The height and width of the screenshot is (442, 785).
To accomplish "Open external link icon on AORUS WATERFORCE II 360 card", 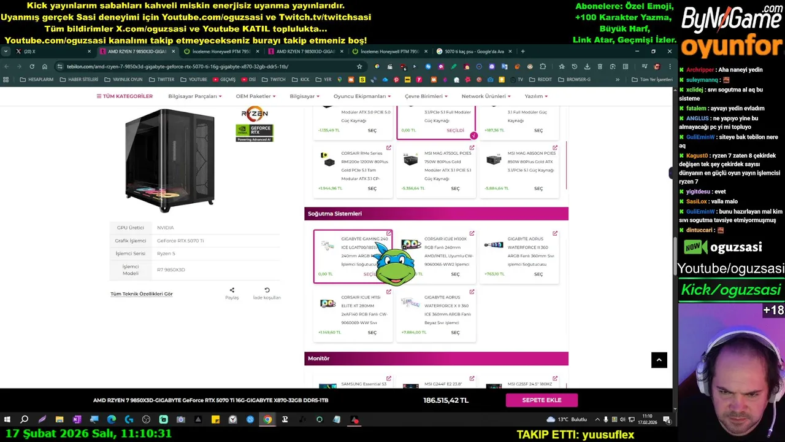I will tap(555, 233).
